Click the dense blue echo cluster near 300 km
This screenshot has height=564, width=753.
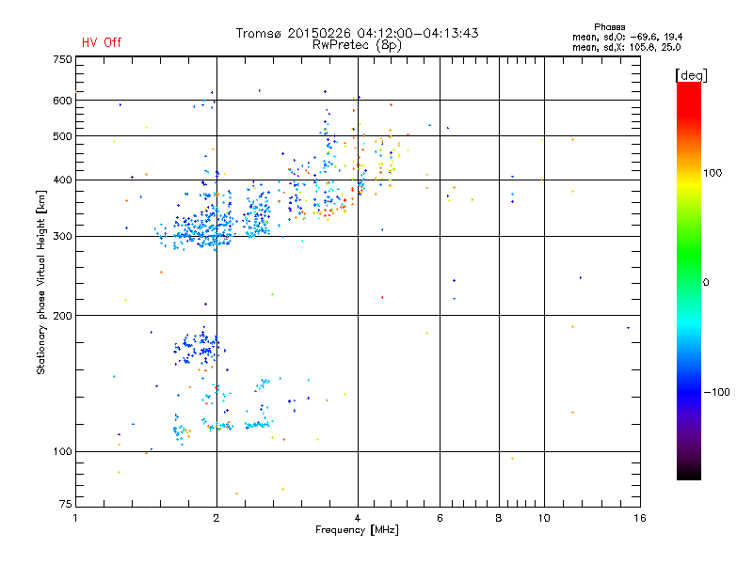click(201, 230)
